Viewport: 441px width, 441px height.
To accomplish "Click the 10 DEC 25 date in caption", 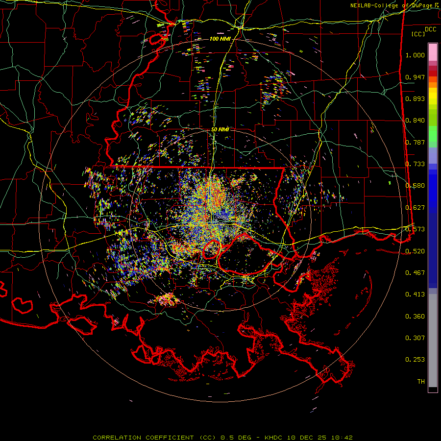I will [x=307, y=438].
